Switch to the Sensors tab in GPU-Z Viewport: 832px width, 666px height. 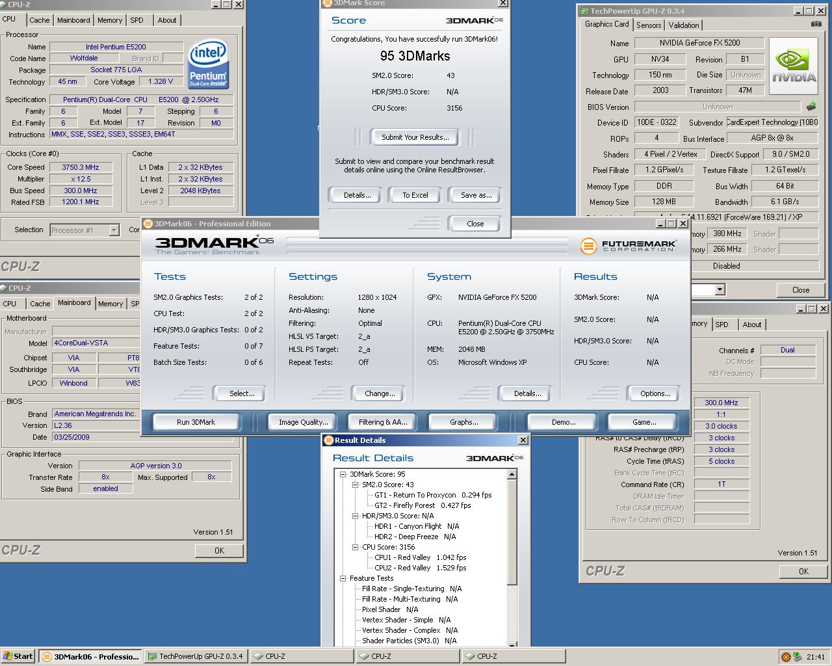[649, 25]
